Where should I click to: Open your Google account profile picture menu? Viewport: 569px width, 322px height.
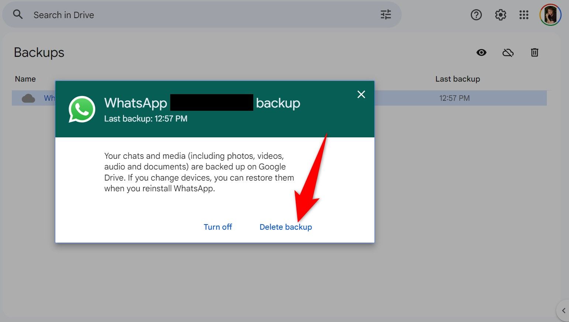click(550, 15)
